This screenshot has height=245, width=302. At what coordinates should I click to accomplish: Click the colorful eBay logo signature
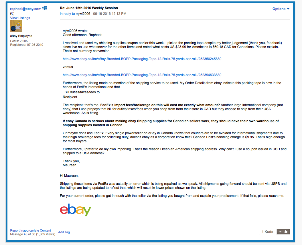pyautogui.click(x=76, y=210)
